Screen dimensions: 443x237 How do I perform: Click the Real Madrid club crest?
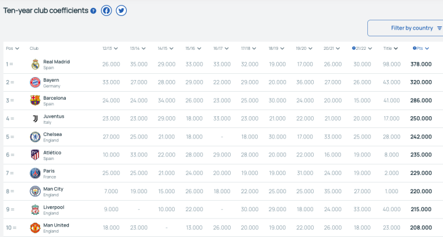[35, 64]
